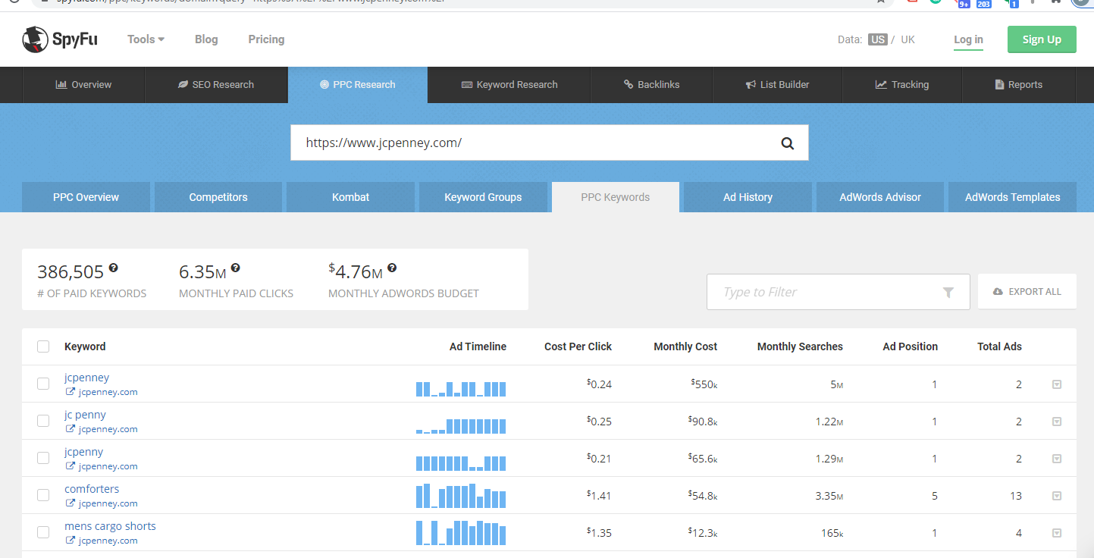Image resolution: width=1094 pixels, height=558 pixels.
Task: Check the jc penny row checkbox
Action: tap(43, 421)
